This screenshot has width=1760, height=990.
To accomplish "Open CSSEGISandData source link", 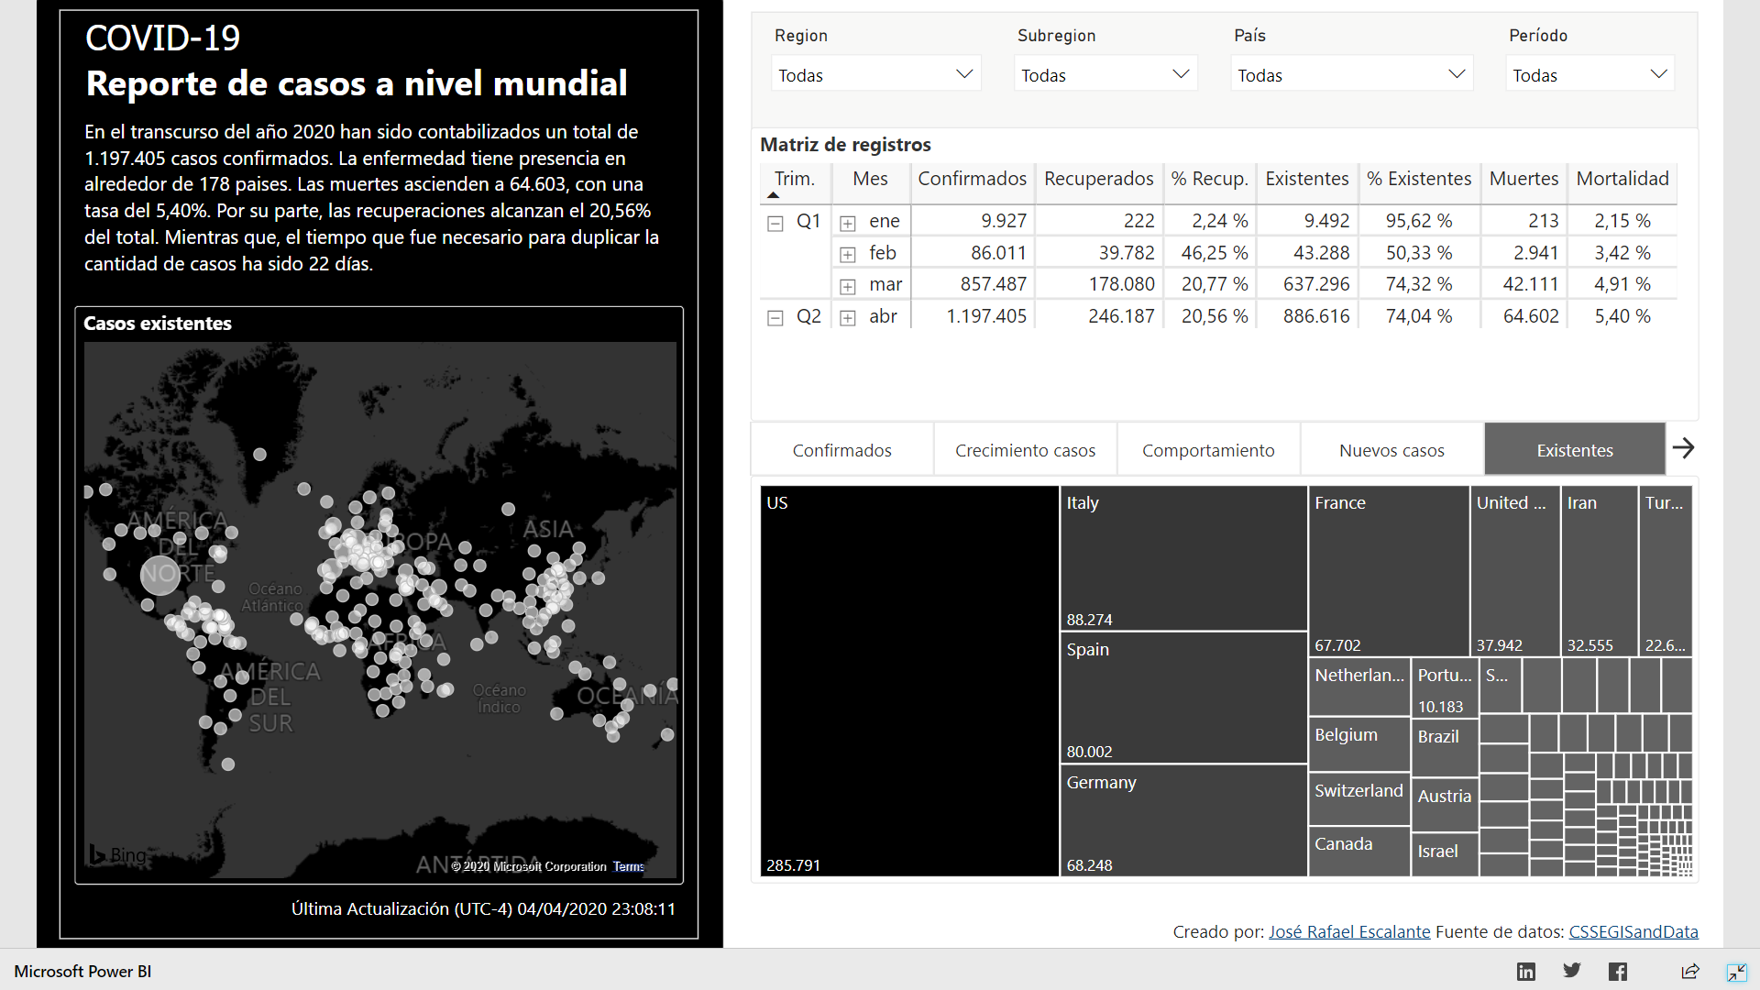I will 1633,931.
